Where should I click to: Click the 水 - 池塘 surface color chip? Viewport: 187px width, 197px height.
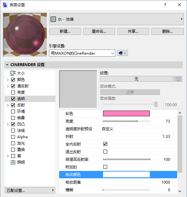(53, 19)
